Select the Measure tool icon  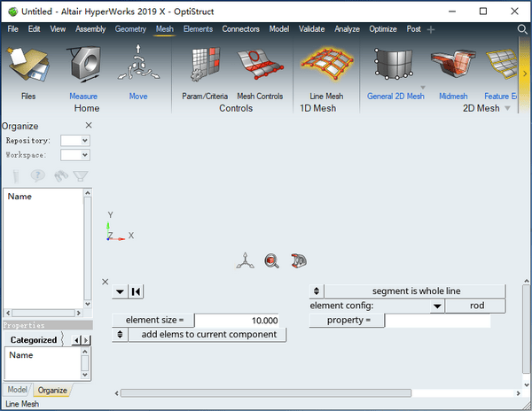[x=83, y=66]
